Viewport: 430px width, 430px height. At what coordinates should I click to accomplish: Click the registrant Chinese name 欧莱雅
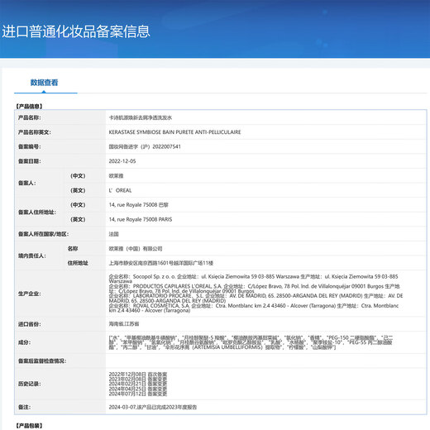[x=116, y=176]
